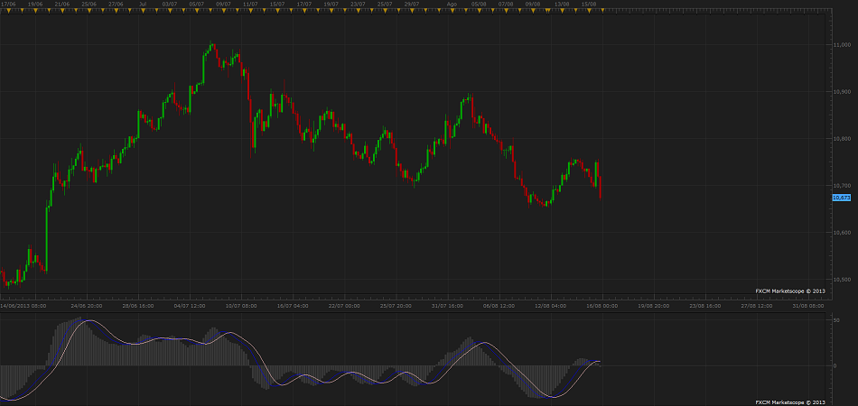Click the yellow marker under the Ago label

tap(452, 12)
